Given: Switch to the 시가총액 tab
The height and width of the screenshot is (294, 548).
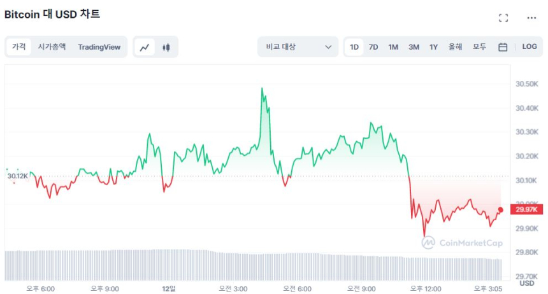Looking at the screenshot, I should [x=52, y=47].
